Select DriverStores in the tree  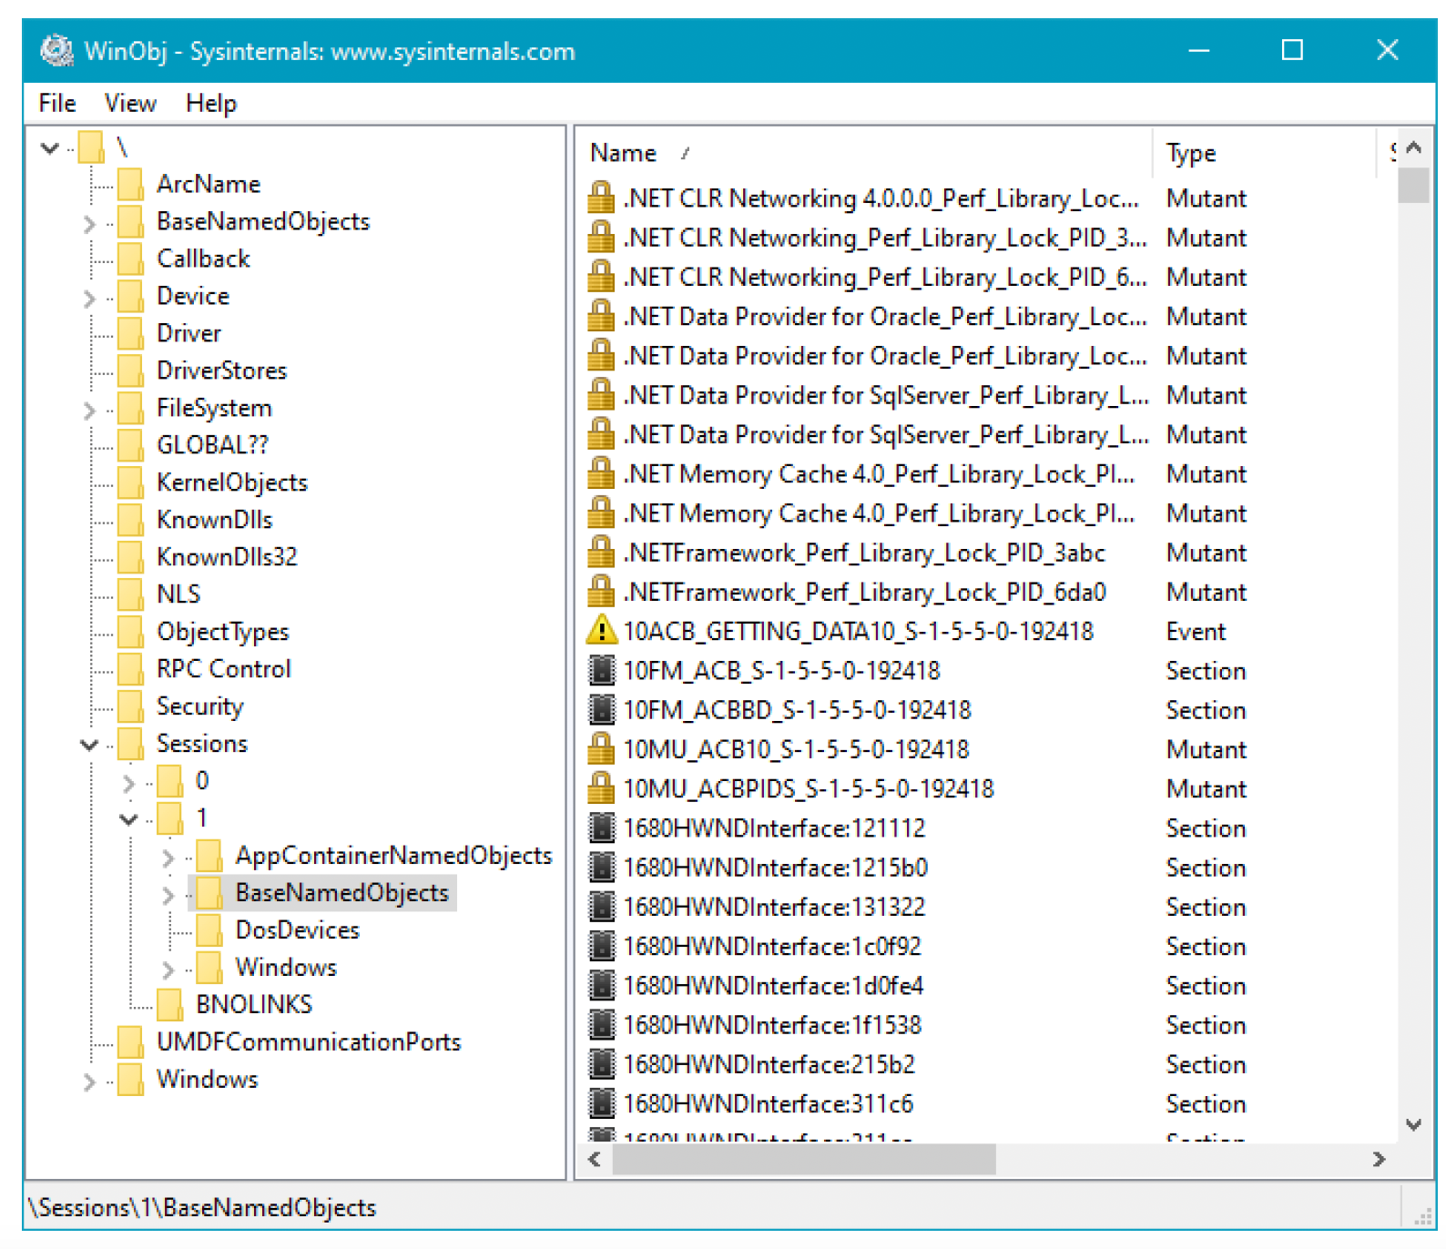click(x=221, y=371)
